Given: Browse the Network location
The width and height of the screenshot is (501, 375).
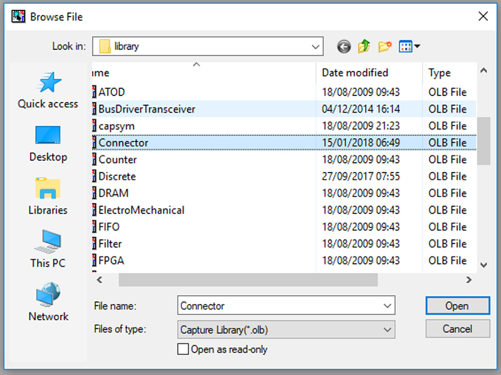Looking at the screenshot, I should [48, 302].
